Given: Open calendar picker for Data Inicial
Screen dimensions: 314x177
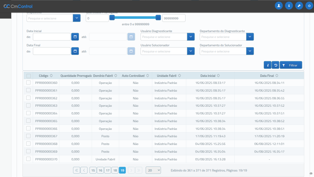Looking at the screenshot, I should (x=75, y=37).
